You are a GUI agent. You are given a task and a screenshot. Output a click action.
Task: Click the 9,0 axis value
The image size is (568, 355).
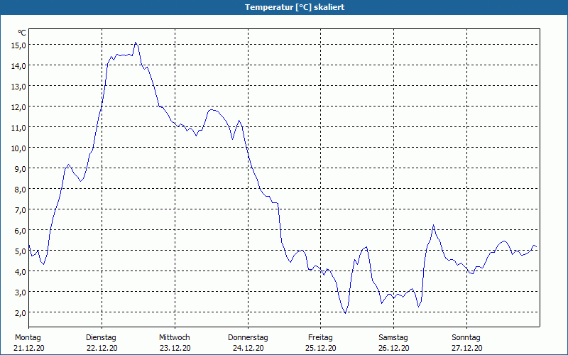pyautogui.click(x=21, y=169)
